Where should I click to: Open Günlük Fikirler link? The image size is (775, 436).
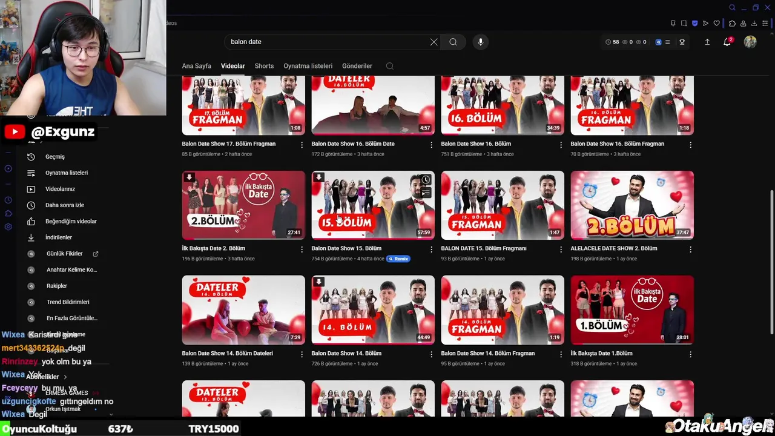pyautogui.click(x=64, y=254)
